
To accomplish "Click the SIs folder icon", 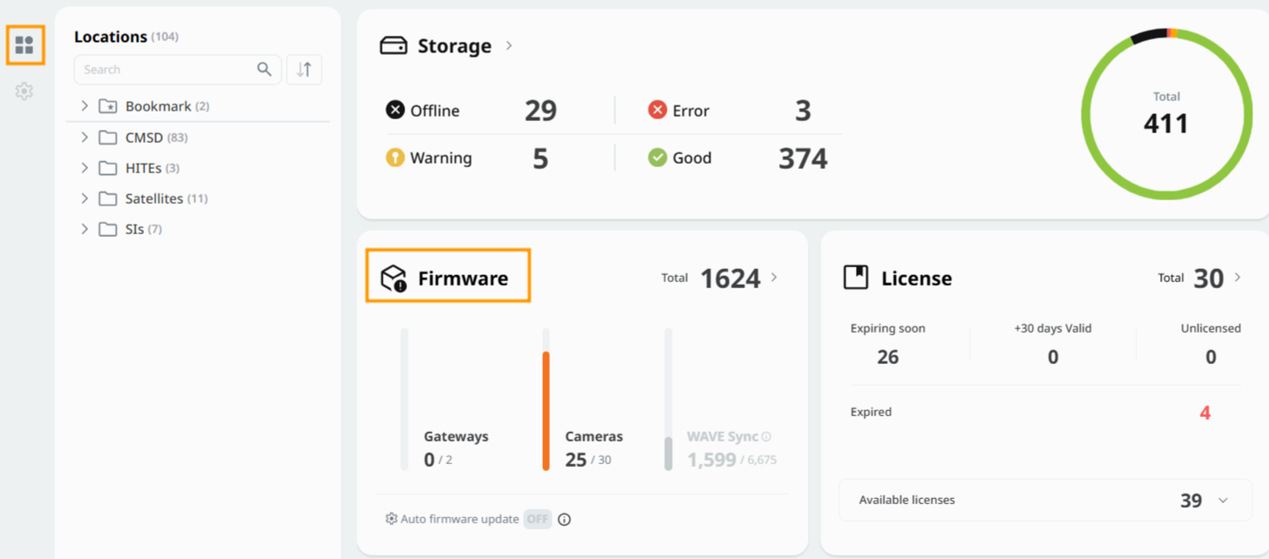I will (x=108, y=229).
